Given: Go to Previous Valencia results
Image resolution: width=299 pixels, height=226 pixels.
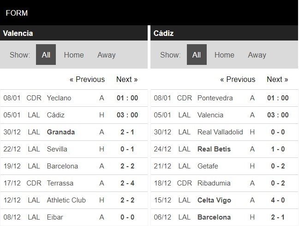Looking at the screenshot, I should (x=87, y=79).
